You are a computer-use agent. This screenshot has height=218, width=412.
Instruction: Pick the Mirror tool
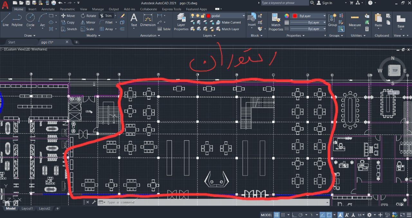(88, 22)
